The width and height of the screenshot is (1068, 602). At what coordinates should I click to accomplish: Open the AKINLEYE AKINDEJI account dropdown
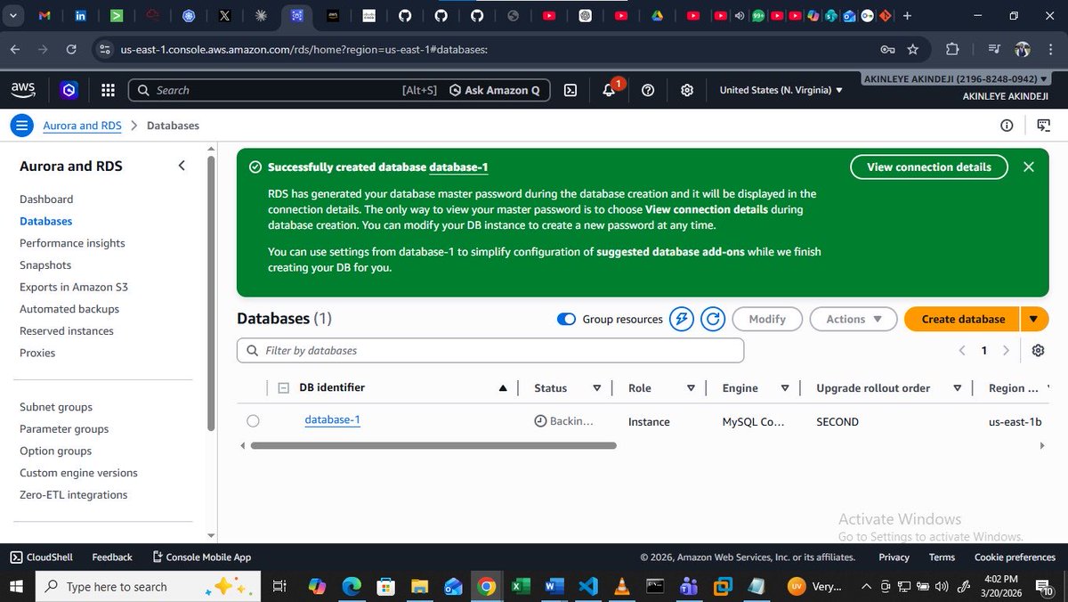pyautogui.click(x=956, y=79)
